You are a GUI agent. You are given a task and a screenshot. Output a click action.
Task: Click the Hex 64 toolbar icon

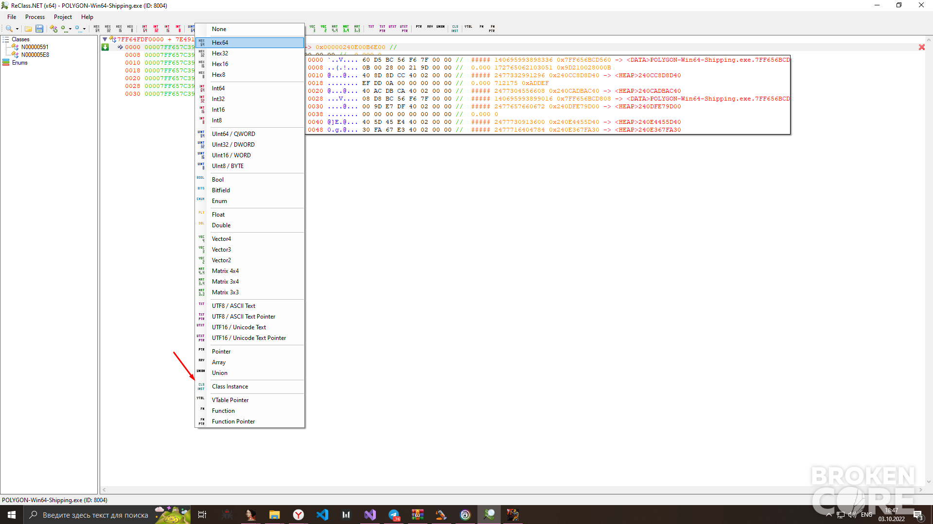[x=97, y=29]
